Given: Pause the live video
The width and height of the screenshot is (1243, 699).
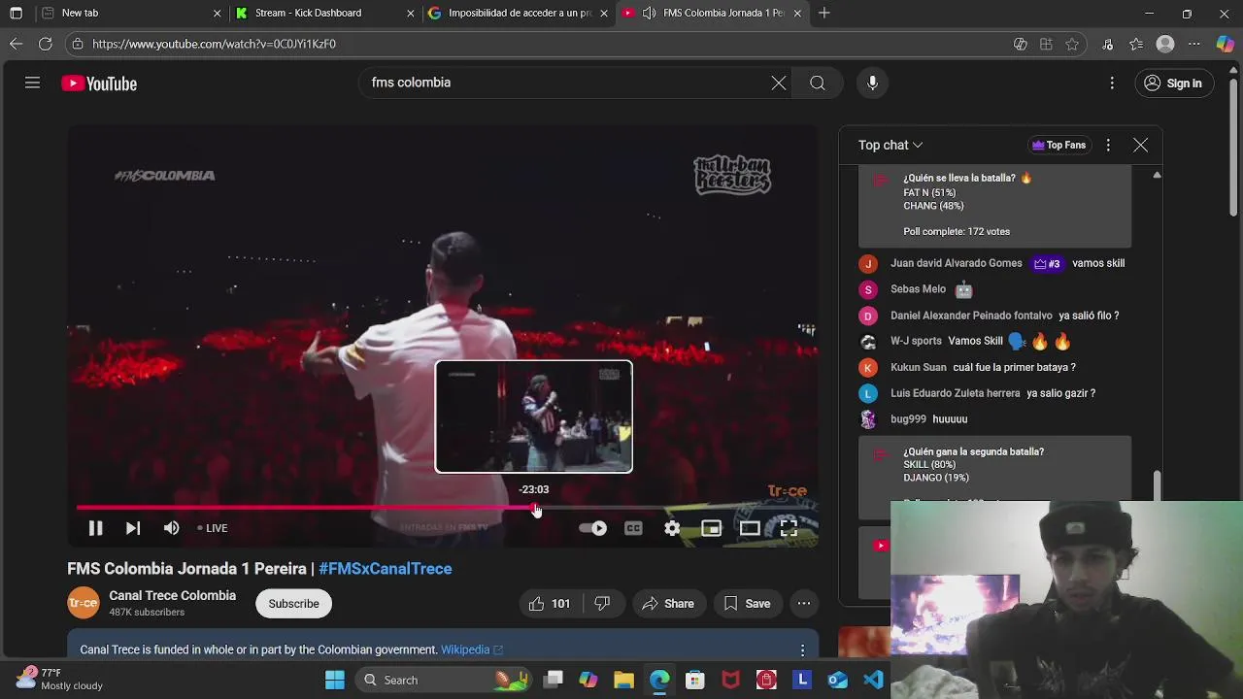Looking at the screenshot, I should click(95, 528).
